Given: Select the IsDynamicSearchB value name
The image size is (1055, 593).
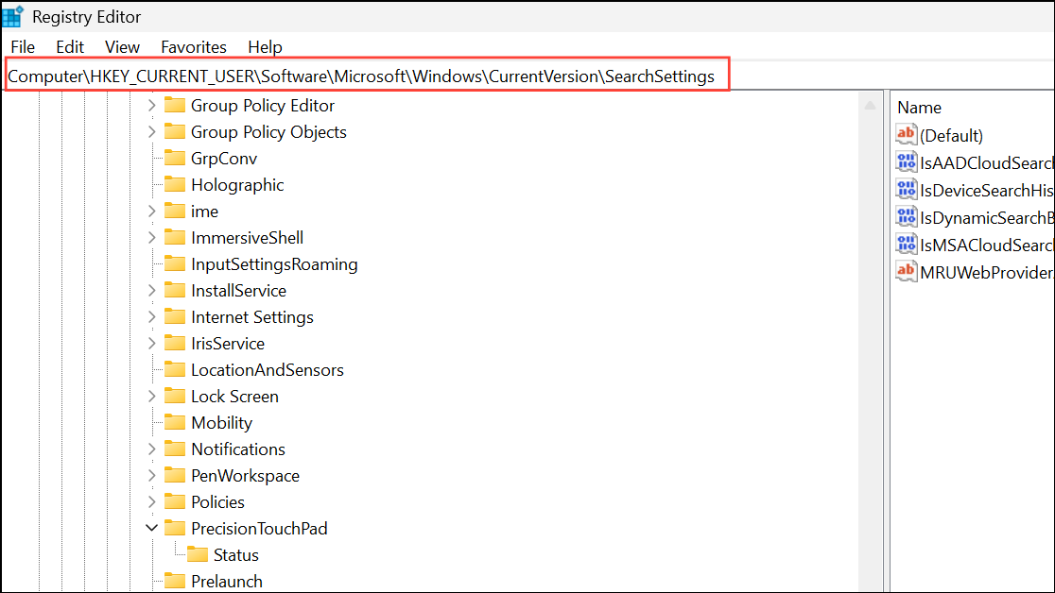Looking at the screenshot, I should click(x=987, y=218).
